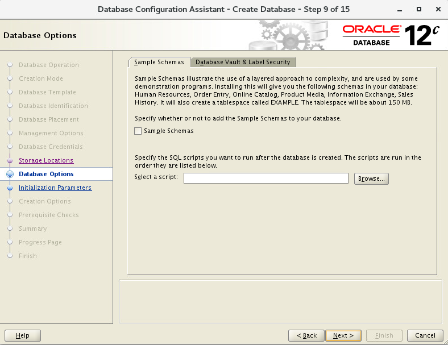Click the Database Options current step bullet

[x=10, y=174]
